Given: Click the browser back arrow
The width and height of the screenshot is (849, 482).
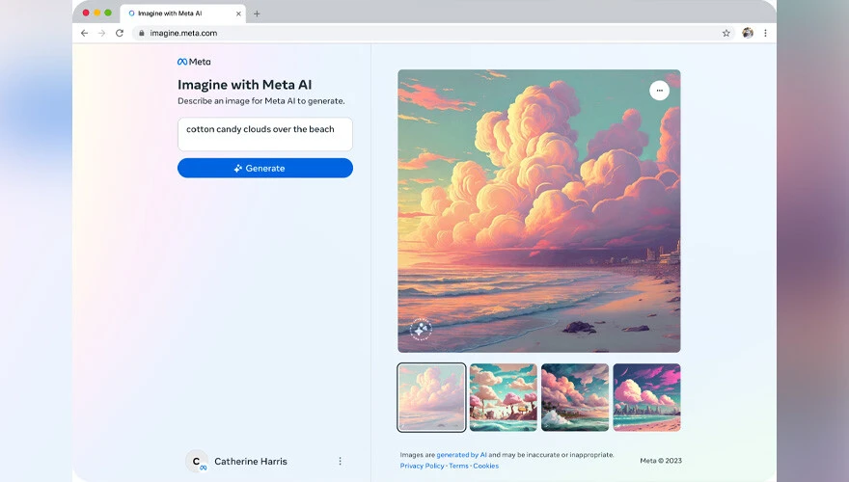Looking at the screenshot, I should 84,33.
